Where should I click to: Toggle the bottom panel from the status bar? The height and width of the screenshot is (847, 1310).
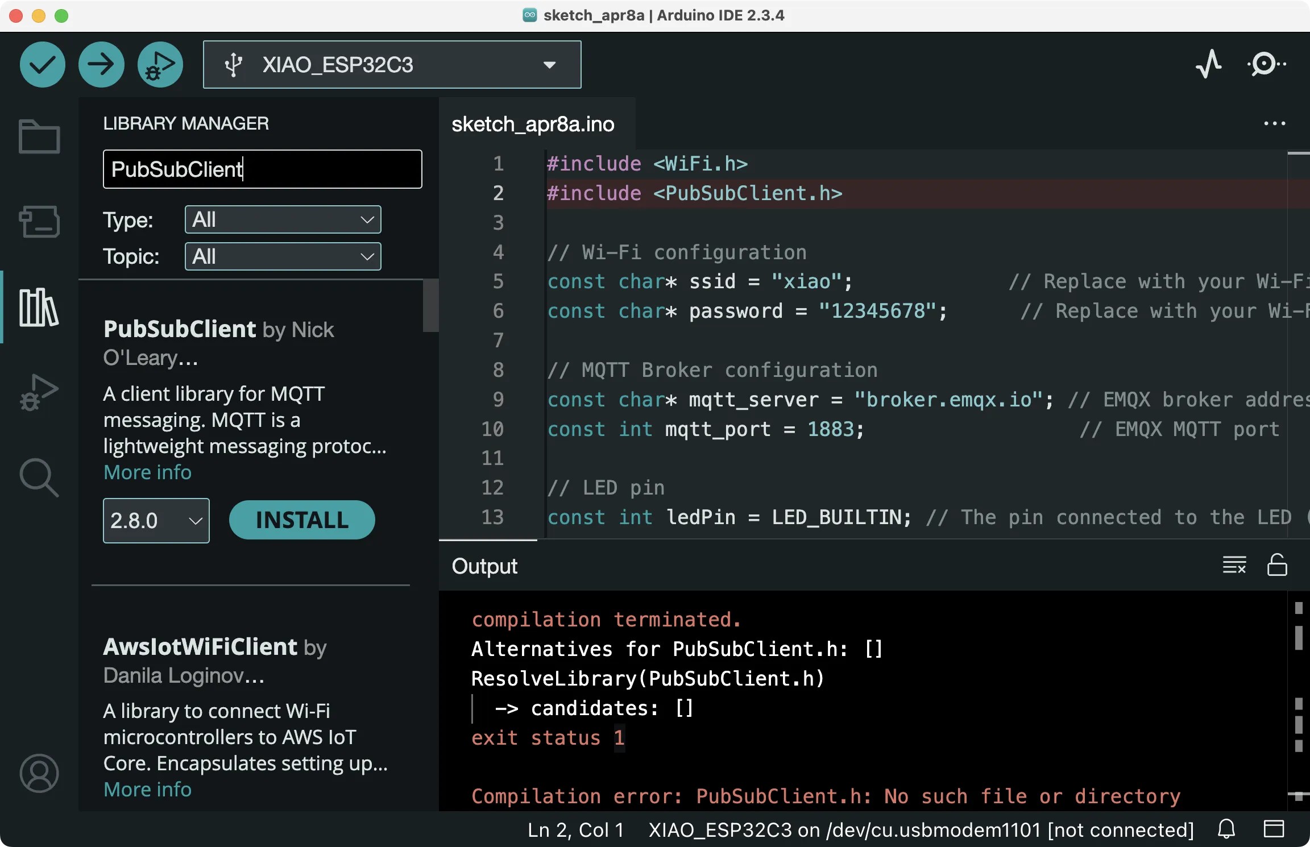(x=1274, y=829)
